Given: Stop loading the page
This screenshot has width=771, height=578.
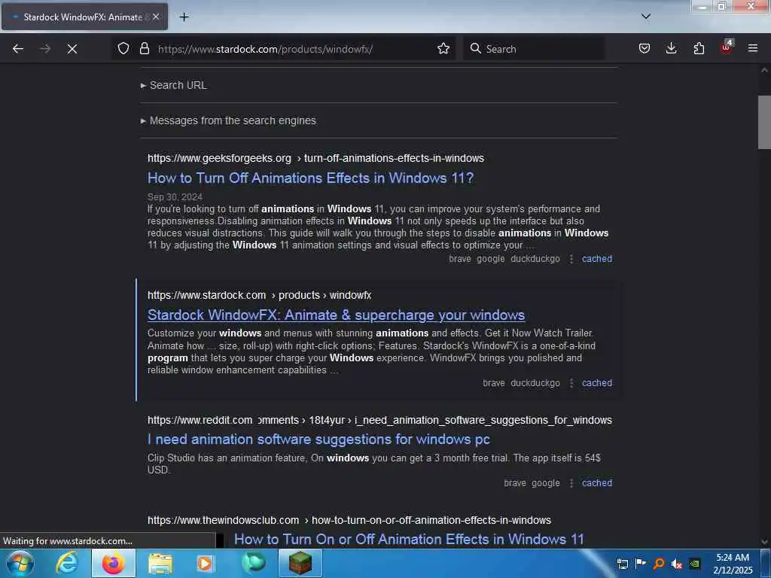Looking at the screenshot, I should click(x=72, y=49).
